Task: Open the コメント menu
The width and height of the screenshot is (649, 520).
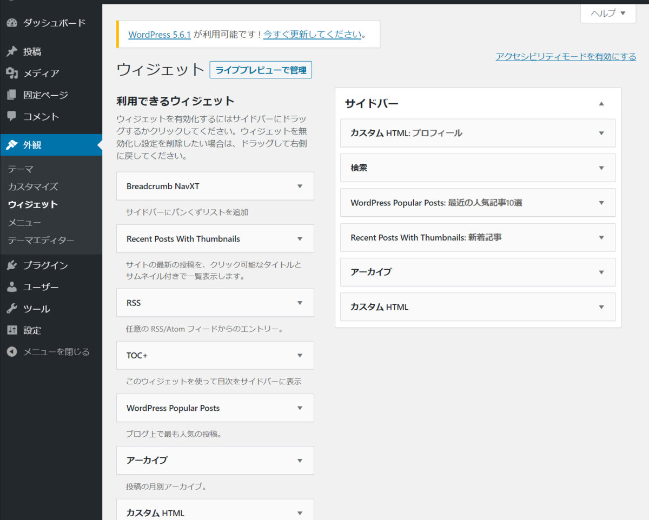Action: point(51,116)
